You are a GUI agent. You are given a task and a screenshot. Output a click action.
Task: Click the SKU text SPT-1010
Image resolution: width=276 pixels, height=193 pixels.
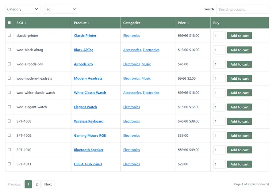[24, 150]
